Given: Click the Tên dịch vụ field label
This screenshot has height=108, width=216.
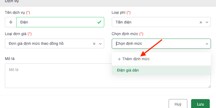Looking at the screenshot, I should click(16, 12).
